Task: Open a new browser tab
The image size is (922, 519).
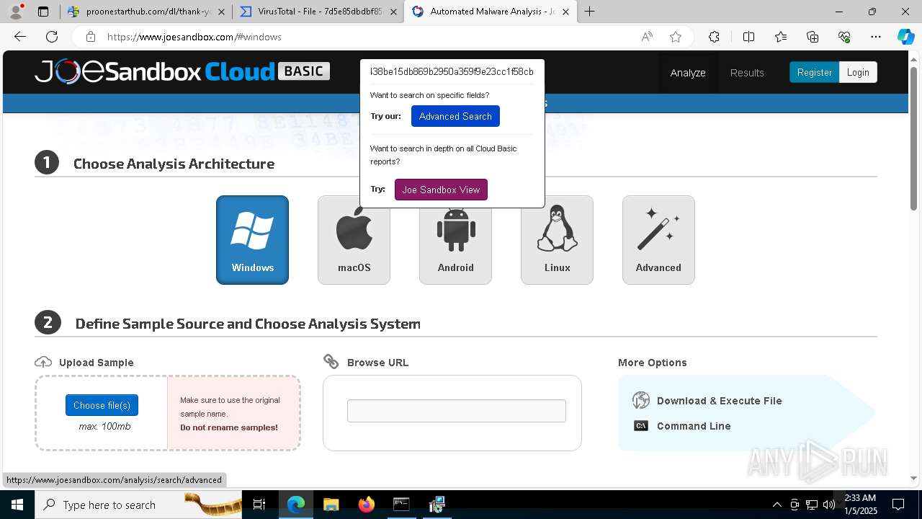Action: pos(589,12)
